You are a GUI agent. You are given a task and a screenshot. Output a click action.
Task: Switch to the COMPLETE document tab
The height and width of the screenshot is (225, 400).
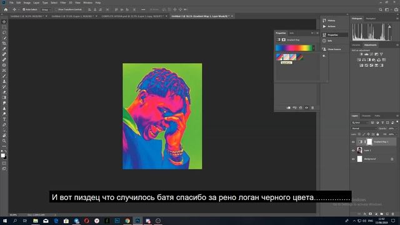coord(132,16)
